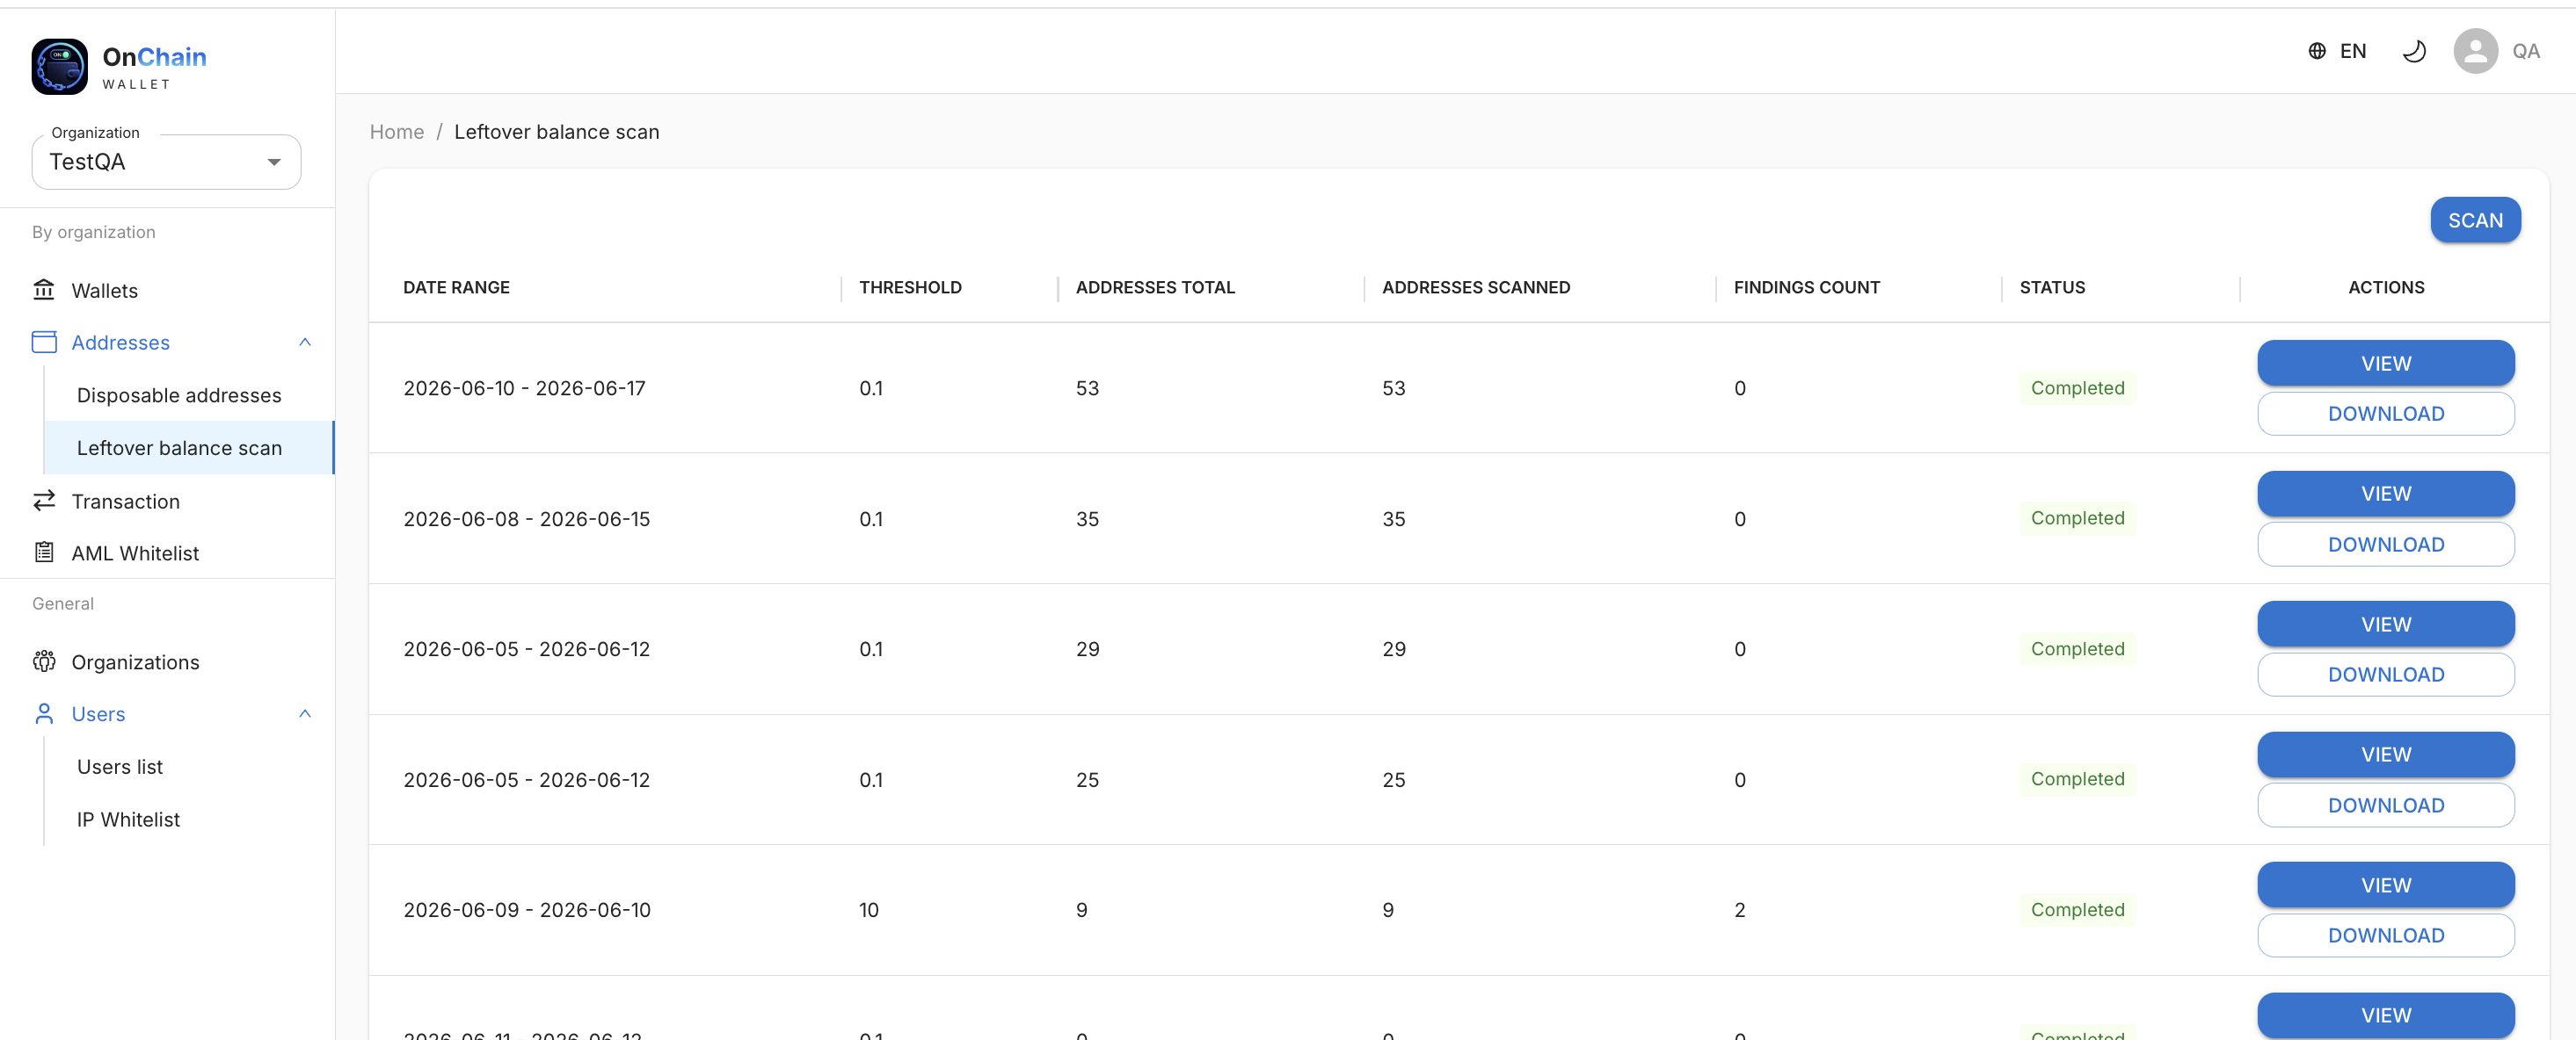The image size is (2576, 1040).
Task: Click the OnChain Wallet logo icon
Action: click(x=59, y=67)
